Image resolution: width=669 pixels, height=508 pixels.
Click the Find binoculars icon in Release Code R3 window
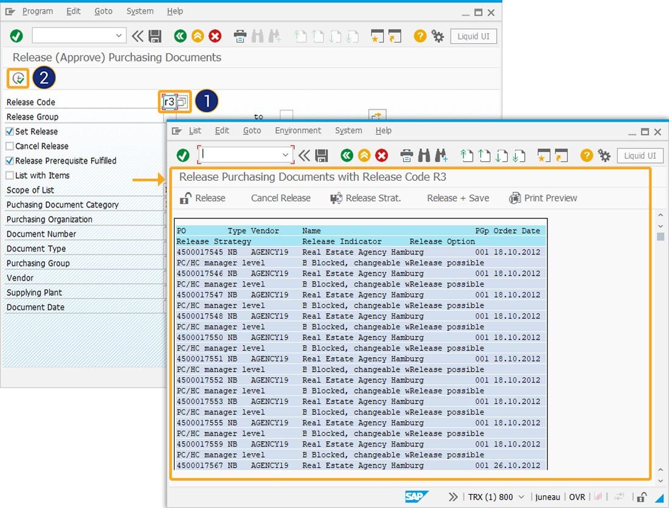point(424,155)
